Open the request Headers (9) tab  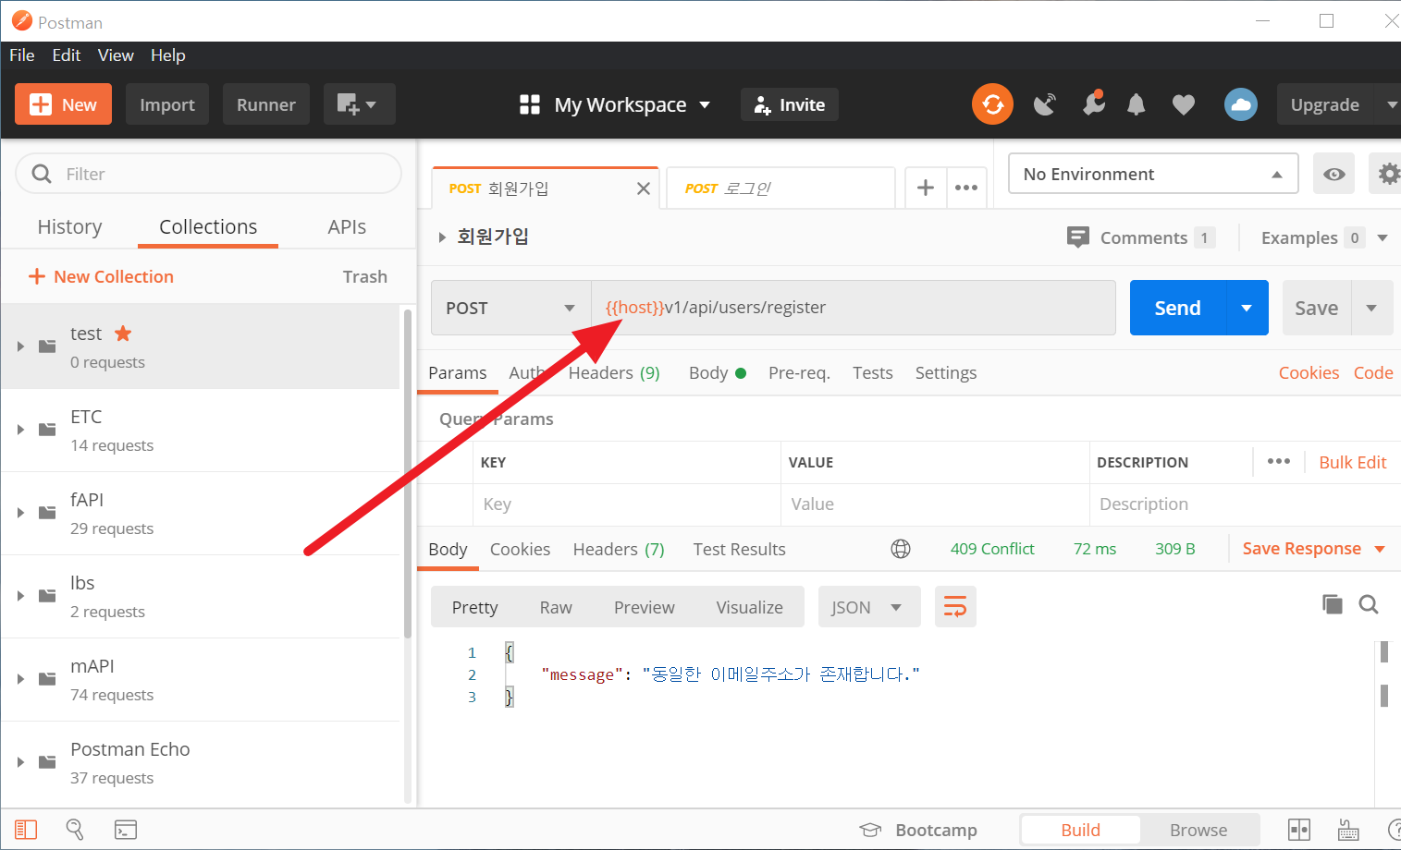click(x=614, y=373)
